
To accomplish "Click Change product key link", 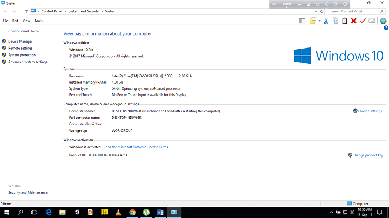I will 368,155.
